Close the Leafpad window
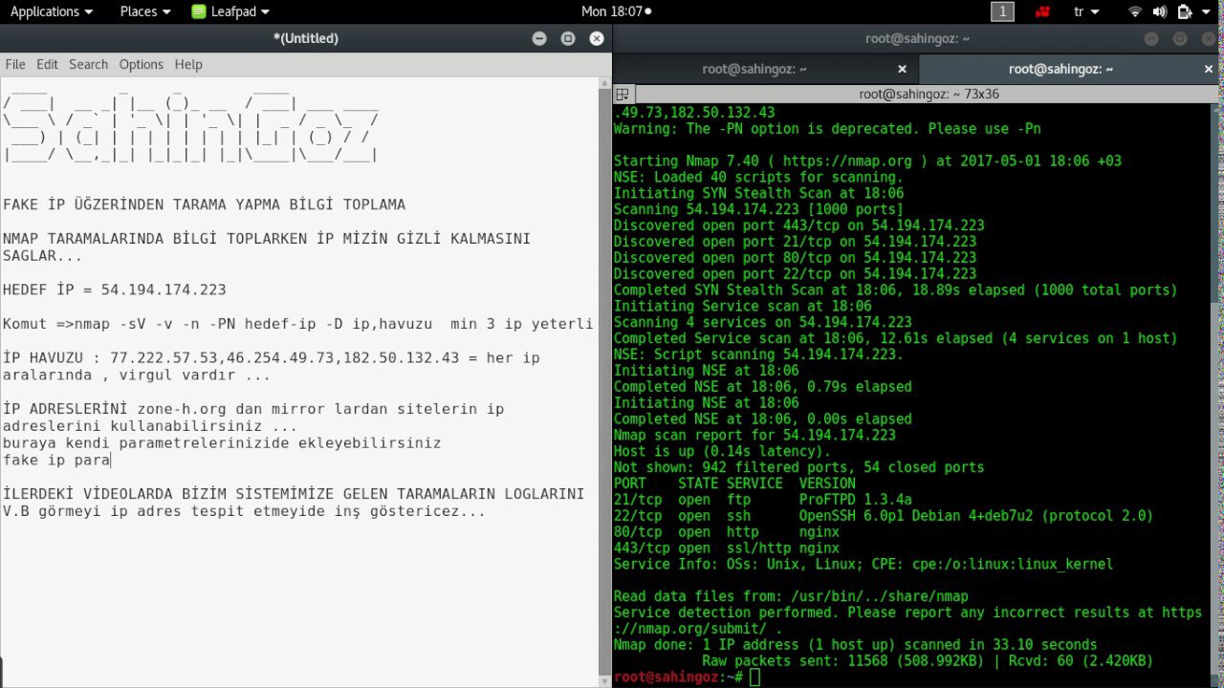Screen dimensions: 1224x688 pyautogui.click(x=597, y=38)
